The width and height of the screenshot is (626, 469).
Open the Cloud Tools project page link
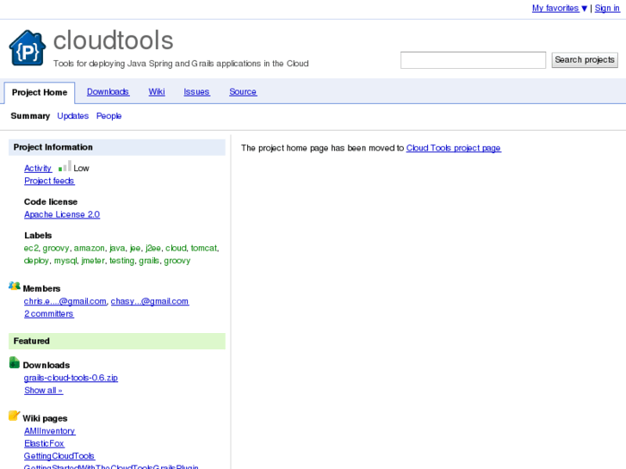point(454,148)
